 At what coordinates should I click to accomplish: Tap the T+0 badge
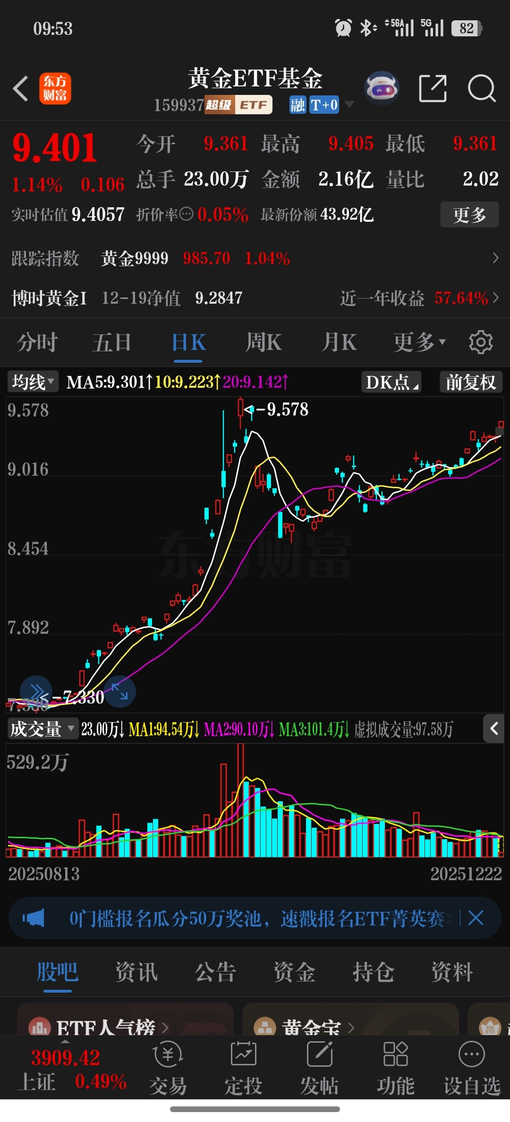coord(324,105)
